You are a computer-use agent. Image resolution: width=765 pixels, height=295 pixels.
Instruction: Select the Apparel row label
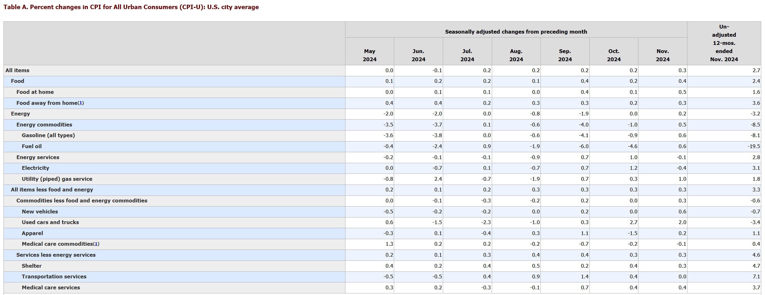click(32, 233)
